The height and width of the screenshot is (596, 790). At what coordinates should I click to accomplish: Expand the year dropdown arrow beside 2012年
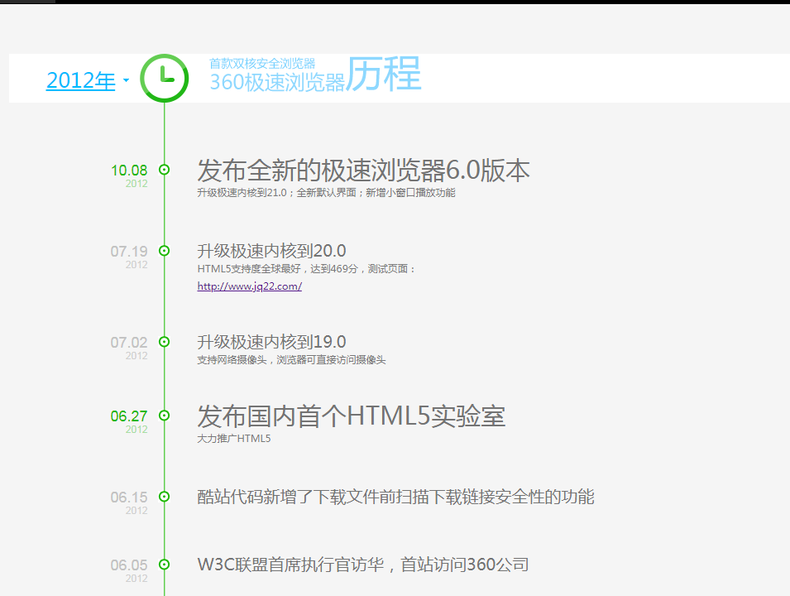126,80
